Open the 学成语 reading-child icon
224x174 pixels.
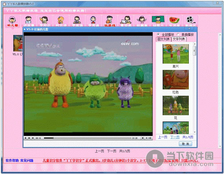(x=77, y=21)
